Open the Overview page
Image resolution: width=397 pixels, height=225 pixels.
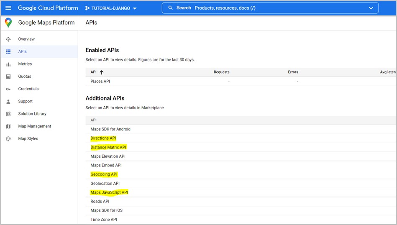tap(26, 39)
